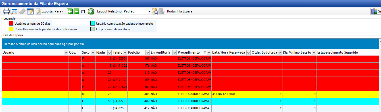The image size is (381, 112).
Task: Open filter dropdown on Usuário column
Action: [x=66, y=52]
